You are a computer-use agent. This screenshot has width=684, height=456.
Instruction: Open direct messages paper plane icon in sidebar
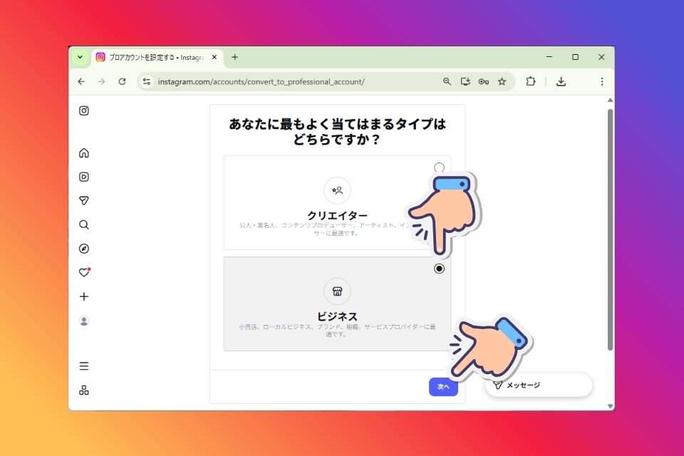click(x=84, y=201)
